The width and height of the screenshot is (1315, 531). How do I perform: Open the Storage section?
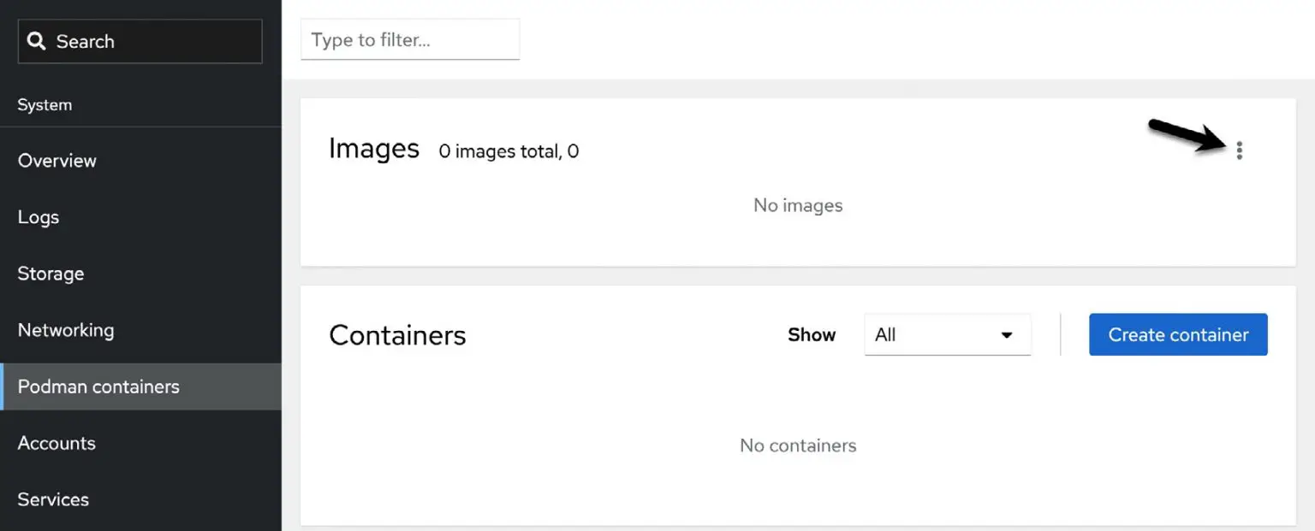tap(50, 273)
